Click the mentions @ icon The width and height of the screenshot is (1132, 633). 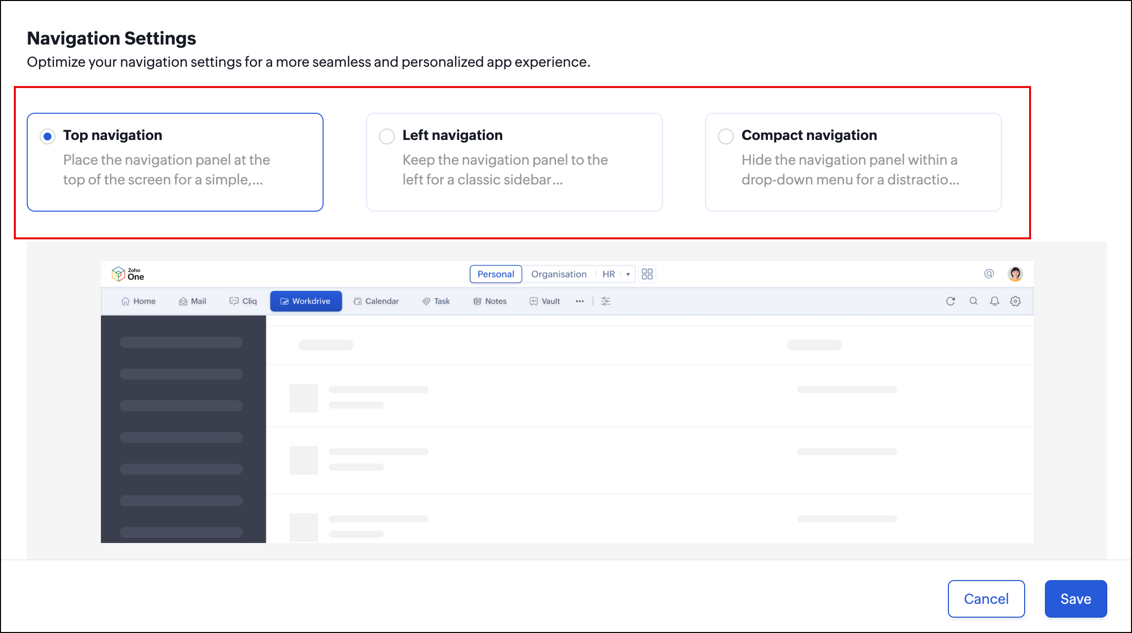989,274
